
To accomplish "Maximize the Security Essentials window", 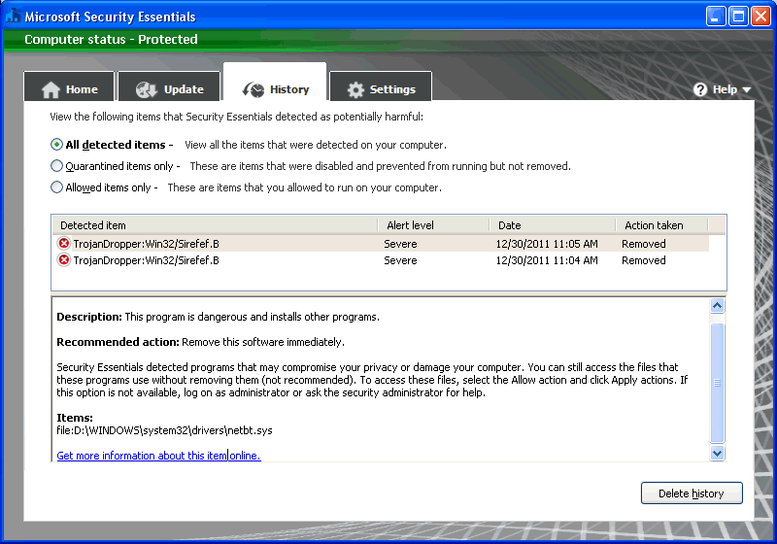I will tap(738, 17).
